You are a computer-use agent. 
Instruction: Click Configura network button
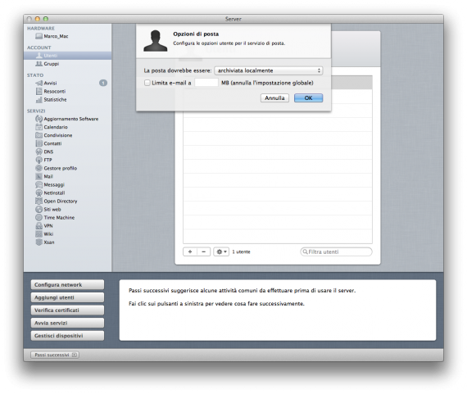coord(67,285)
